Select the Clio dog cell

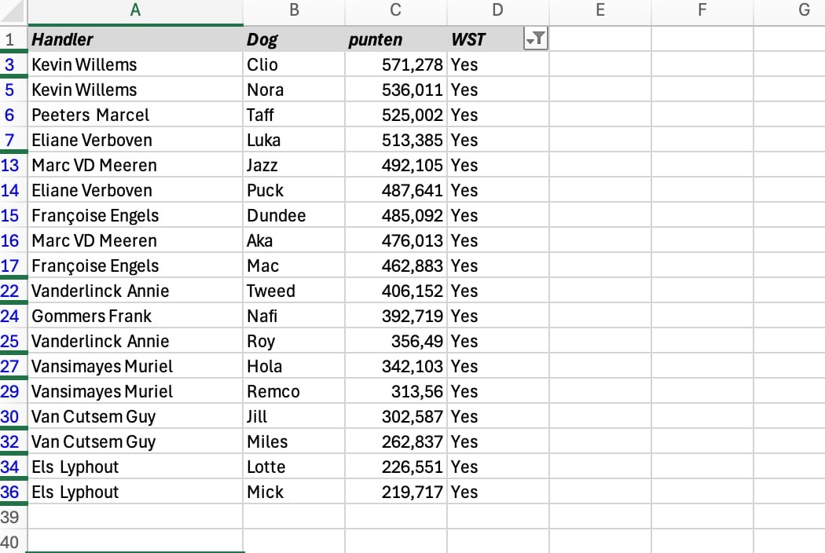coord(294,64)
